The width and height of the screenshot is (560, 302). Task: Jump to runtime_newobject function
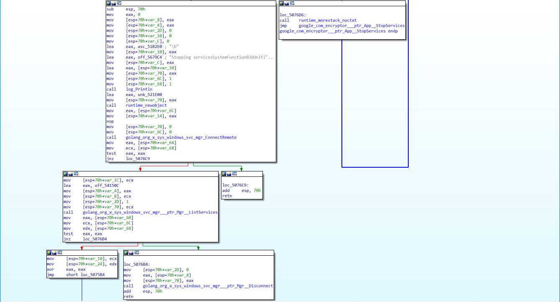(x=146, y=105)
